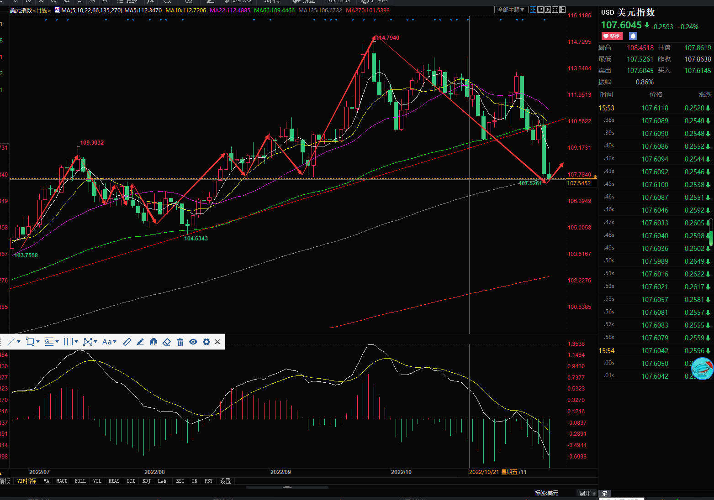Switch to the BIAS indicator tab
This screenshot has width=714, height=500.
(x=114, y=481)
